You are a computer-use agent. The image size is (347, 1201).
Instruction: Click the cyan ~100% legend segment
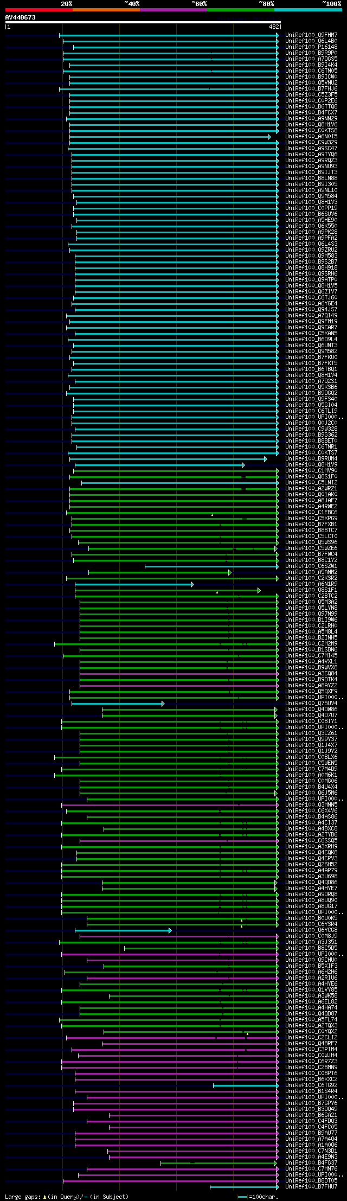tap(308, 10)
